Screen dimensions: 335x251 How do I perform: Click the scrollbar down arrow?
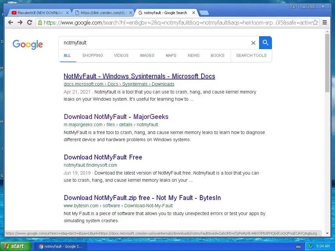coord(327,233)
